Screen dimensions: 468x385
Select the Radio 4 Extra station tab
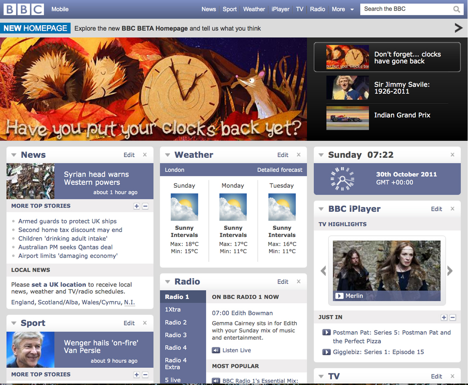(183, 364)
